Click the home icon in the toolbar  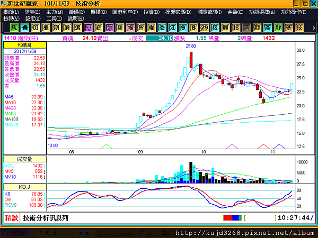tap(25, 28)
